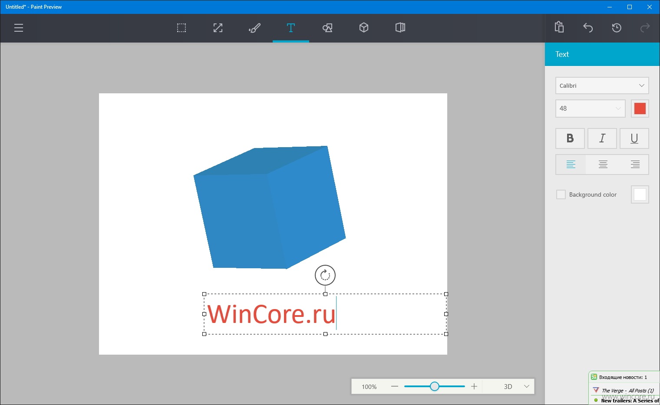Image resolution: width=660 pixels, height=405 pixels.
Task: Open the hamburger menu
Action: [19, 28]
